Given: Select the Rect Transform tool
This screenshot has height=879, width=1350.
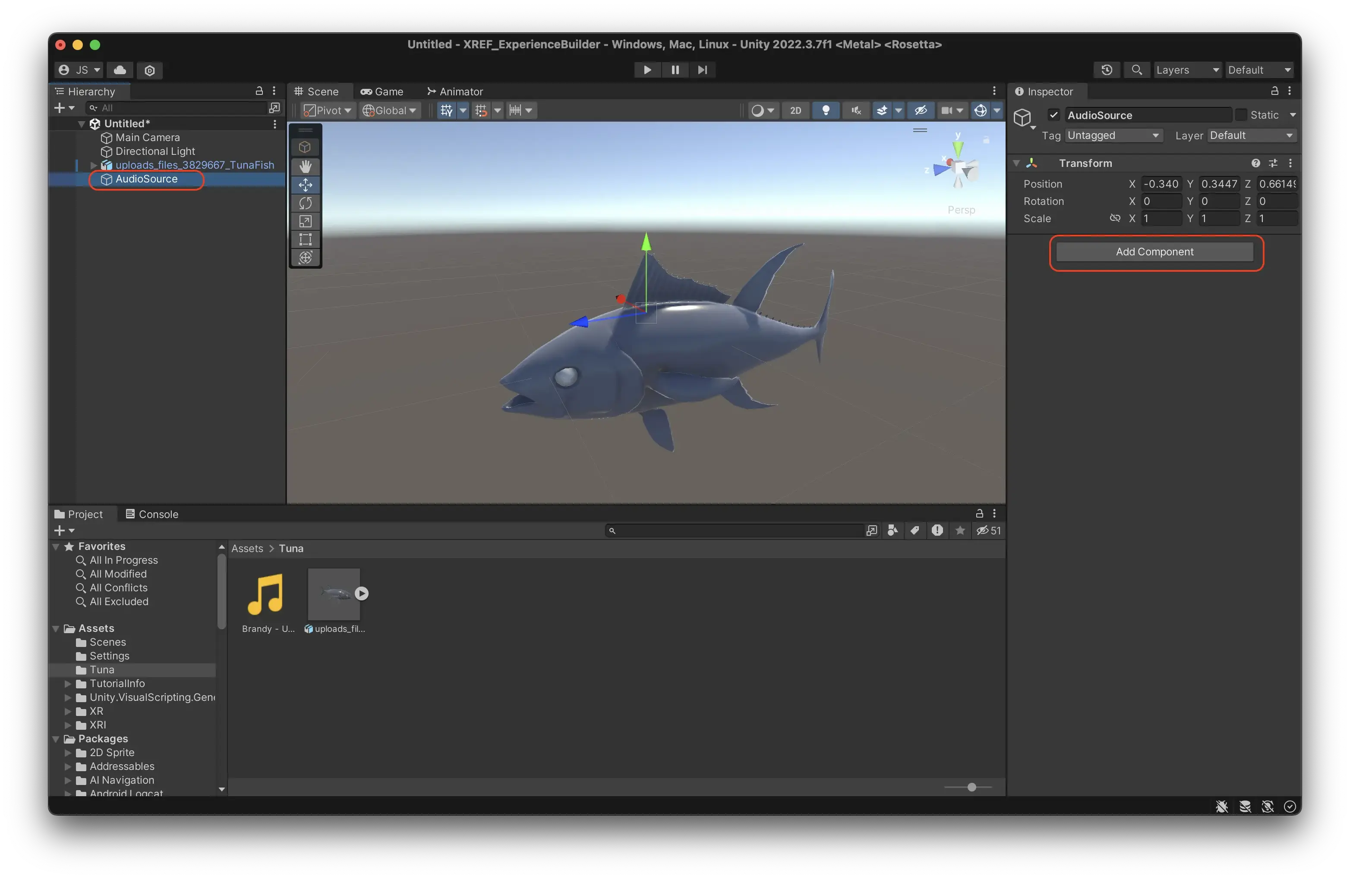Looking at the screenshot, I should 305,239.
